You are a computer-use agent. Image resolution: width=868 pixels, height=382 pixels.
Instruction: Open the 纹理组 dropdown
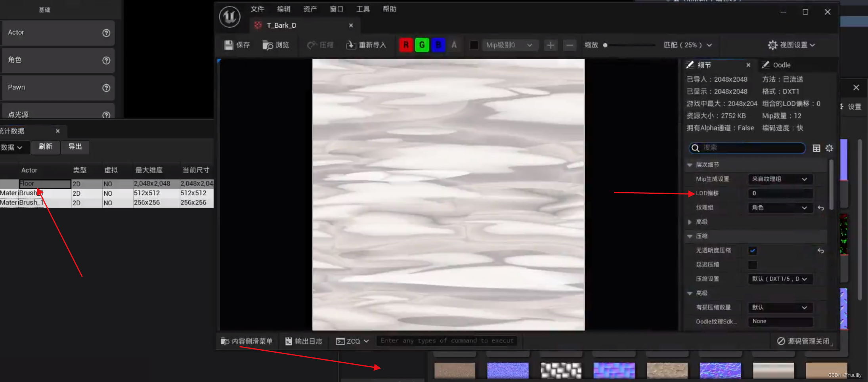coord(780,208)
